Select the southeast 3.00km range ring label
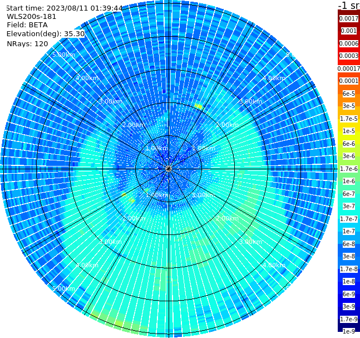 point(251,242)
